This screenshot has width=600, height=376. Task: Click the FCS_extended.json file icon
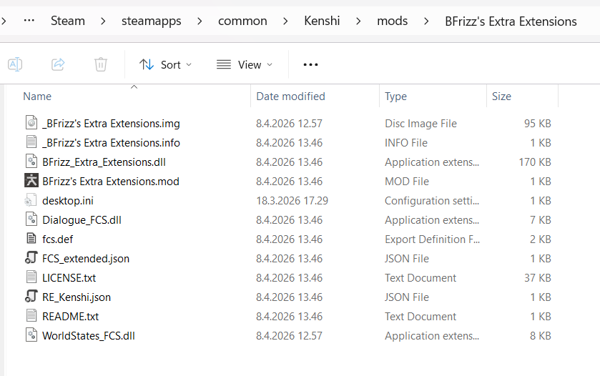31,259
